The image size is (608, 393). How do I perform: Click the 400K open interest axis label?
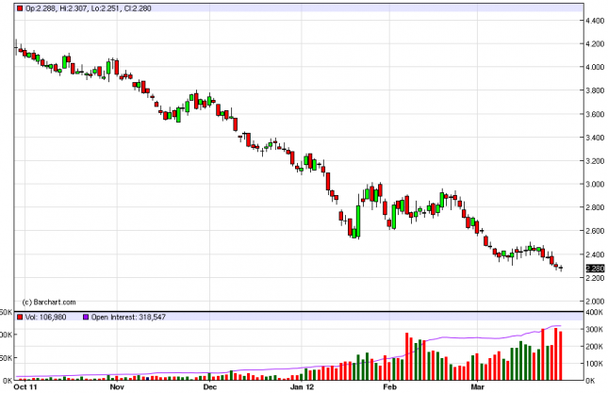594,312
